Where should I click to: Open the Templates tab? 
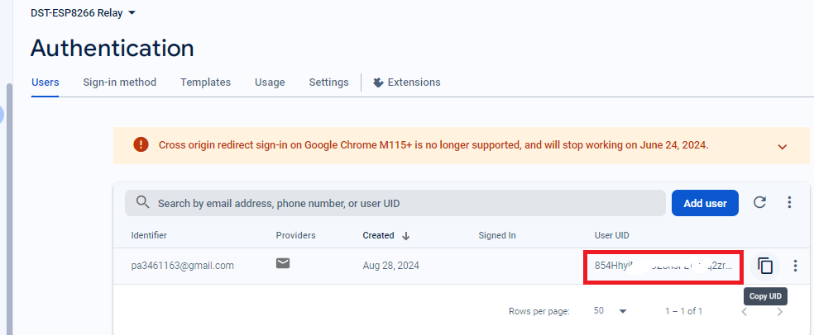(205, 83)
